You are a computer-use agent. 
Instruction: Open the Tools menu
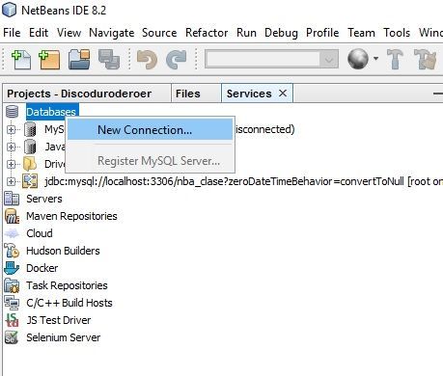[397, 33]
